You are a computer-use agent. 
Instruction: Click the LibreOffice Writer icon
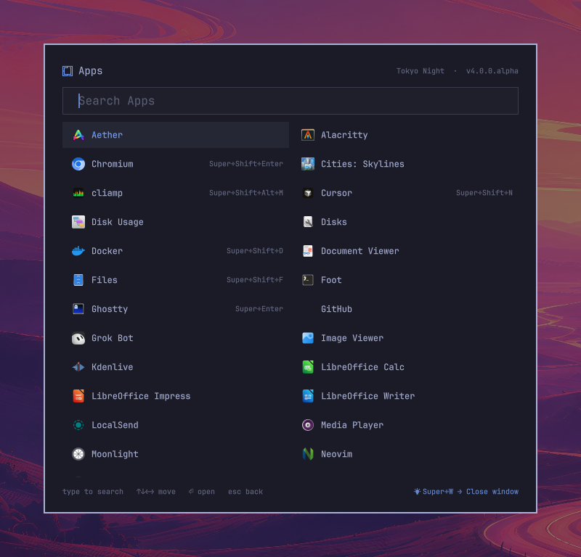(x=307, y=396)
